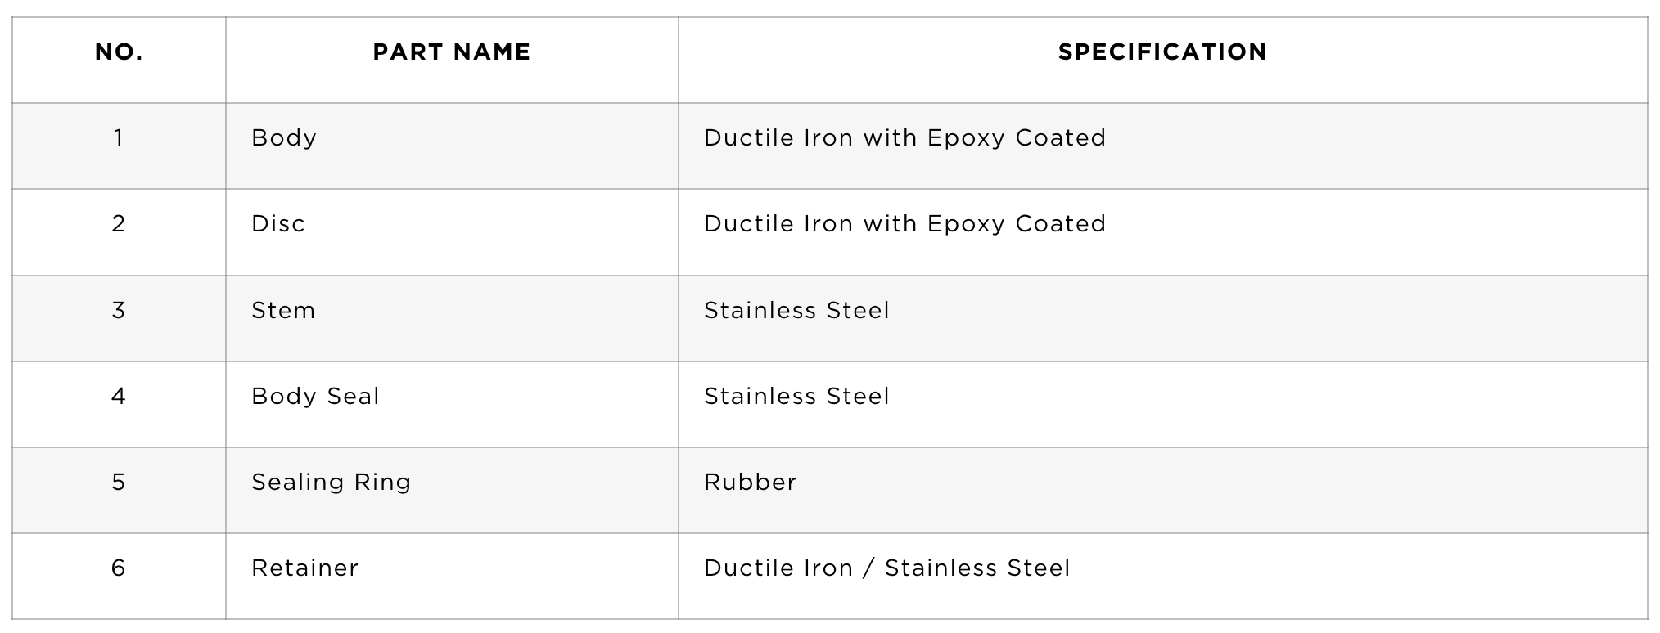Viewport: 1660px width, 633px height.
Task: Select row number 1 cell
Action: pos(119,146)
